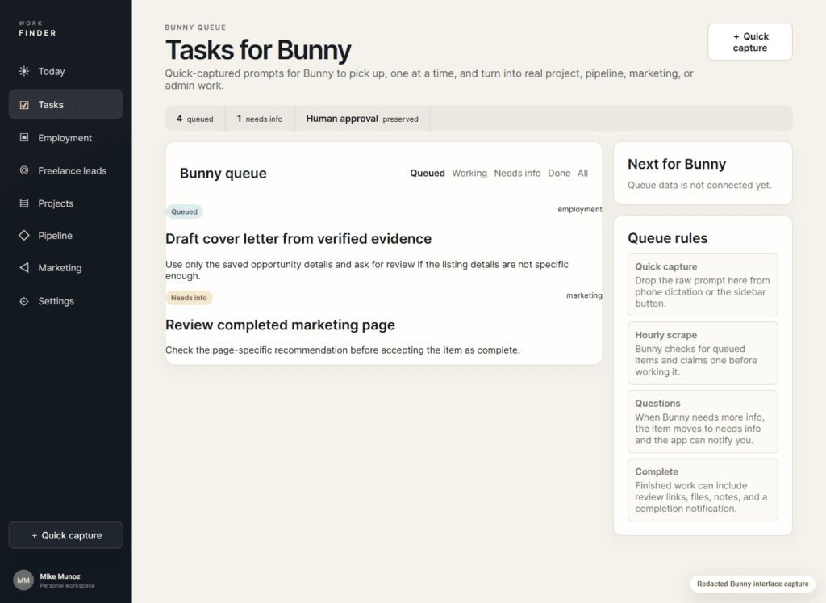Click Redacted Bunny interface capture label
The height and width of the screenshot is (603, 826).
pyautogui.click(x=753, y=584)
